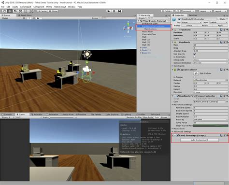Expand the Constraints foldout
229x185 pixels.
pos(172,66)
